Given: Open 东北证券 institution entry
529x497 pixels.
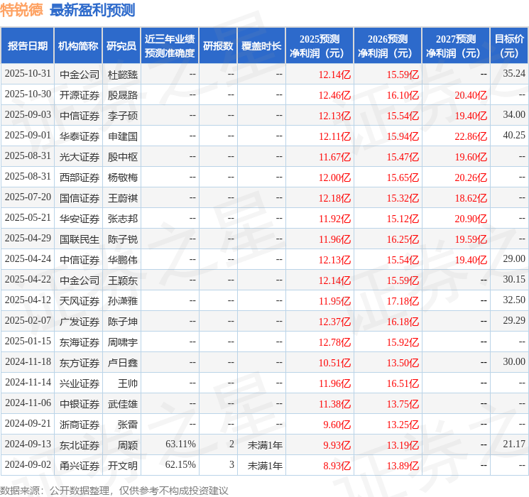Looking at the screenshot, I should pos(80,444).
